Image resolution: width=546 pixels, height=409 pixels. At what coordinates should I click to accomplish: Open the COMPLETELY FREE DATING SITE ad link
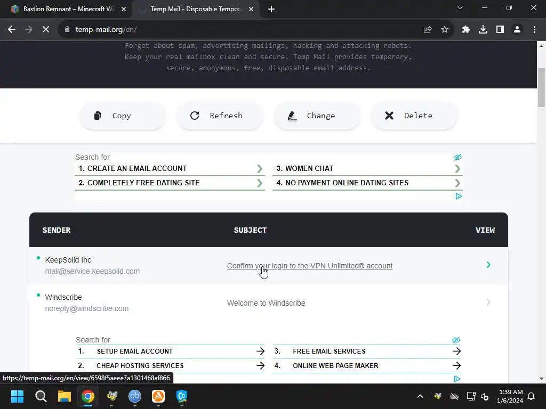[x=143, y=183]
